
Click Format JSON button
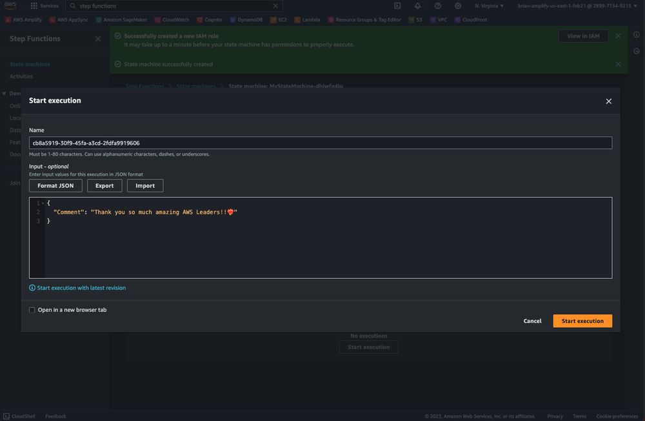point(55,186)
